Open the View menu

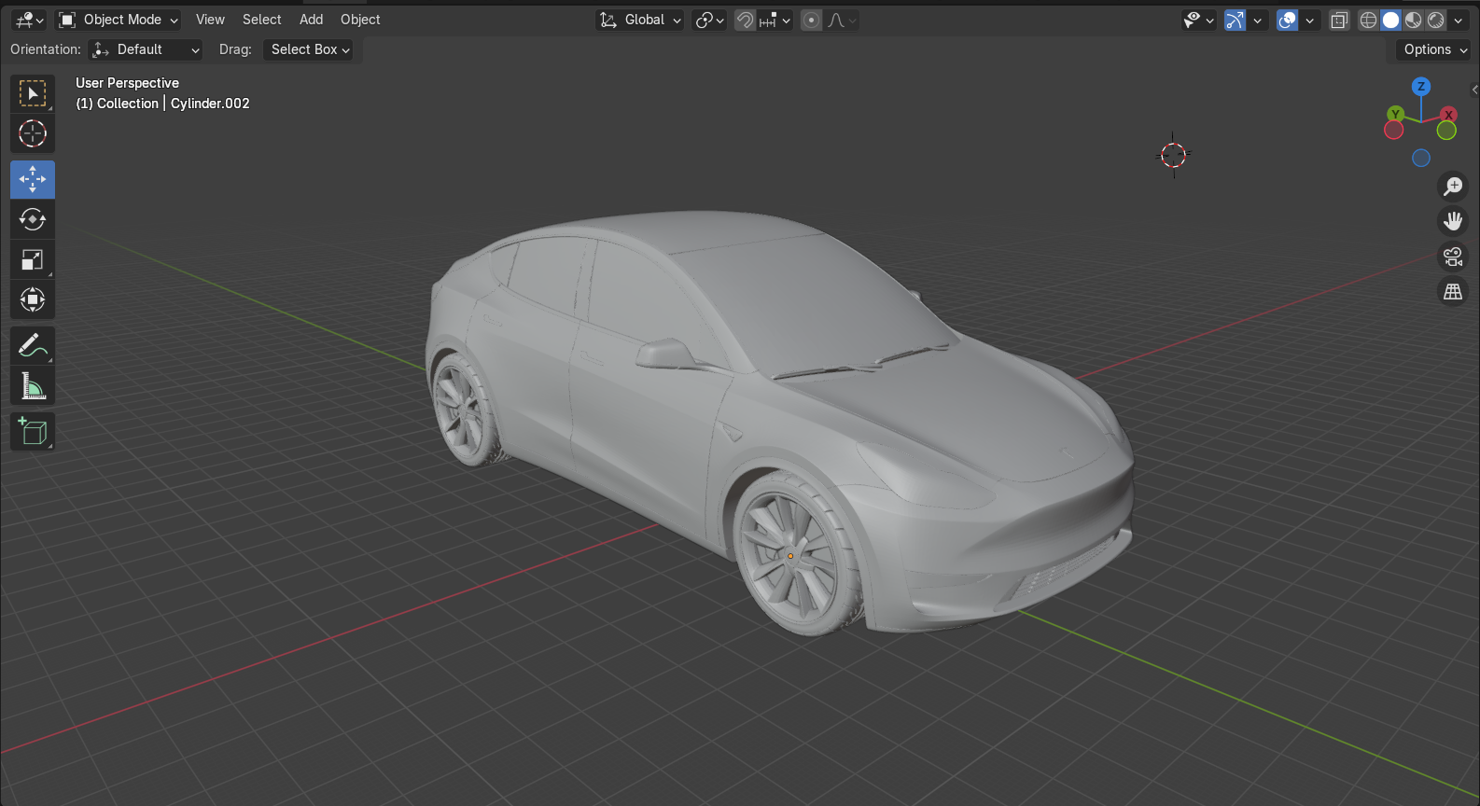(x=210, y=20)
